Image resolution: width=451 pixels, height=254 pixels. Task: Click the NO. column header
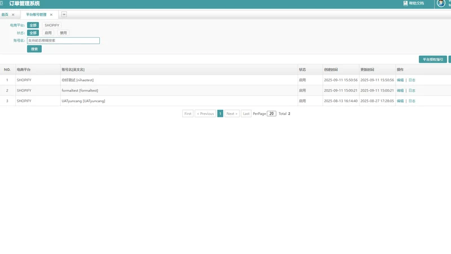7,69
